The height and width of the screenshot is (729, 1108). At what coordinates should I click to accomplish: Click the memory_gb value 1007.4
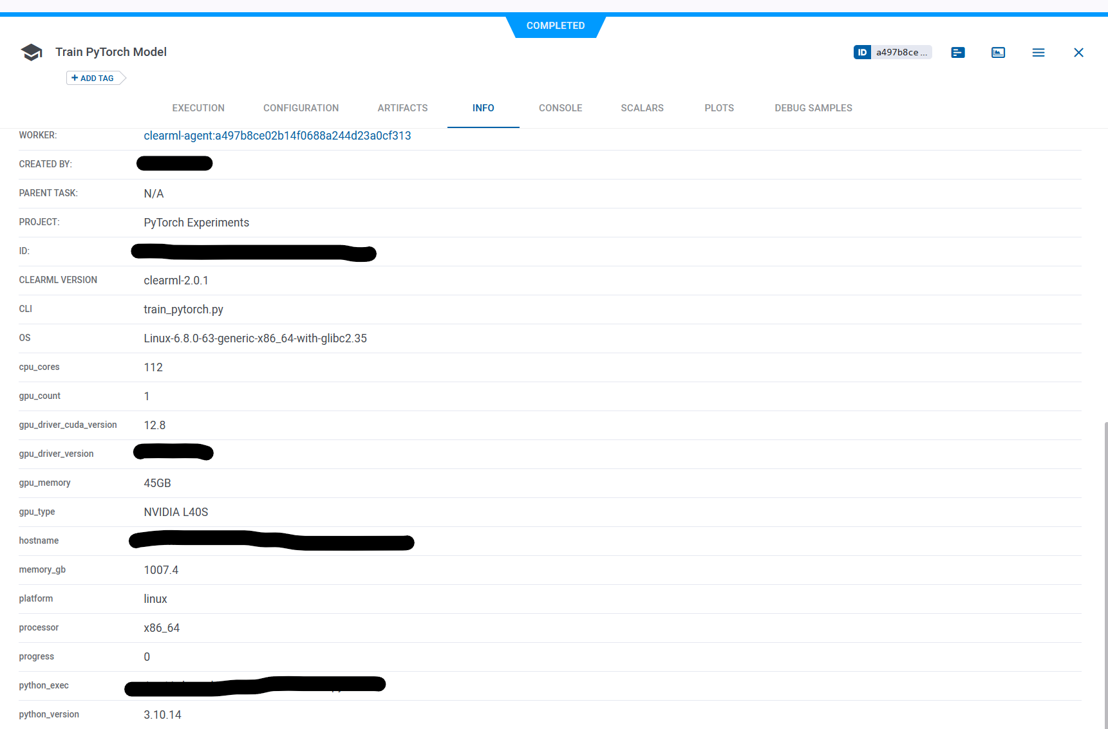[161, 570]
